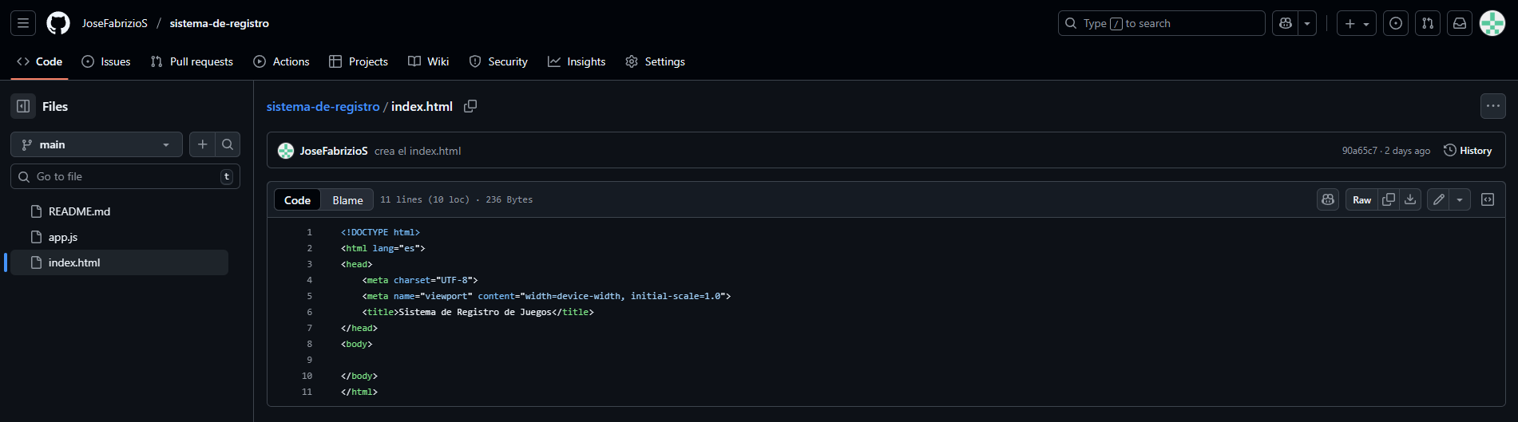The width and height of the screenshot is (1518, 422).
Task: Open the hamburger navigation menu
Action: [x=23, y=23]
